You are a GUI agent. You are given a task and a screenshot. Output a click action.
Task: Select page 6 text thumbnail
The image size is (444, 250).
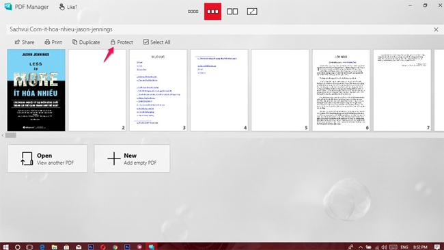(342, 90)
